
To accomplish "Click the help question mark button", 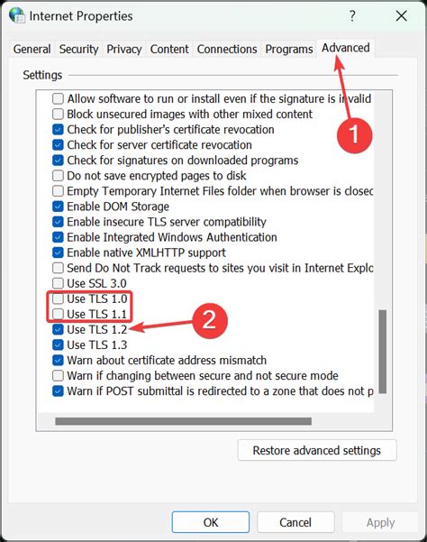I will (x=352, y=15).
